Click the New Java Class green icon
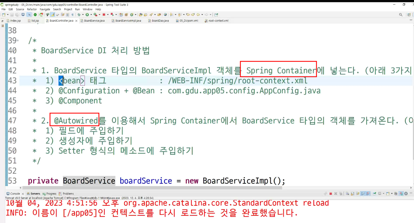 [132, 15]
